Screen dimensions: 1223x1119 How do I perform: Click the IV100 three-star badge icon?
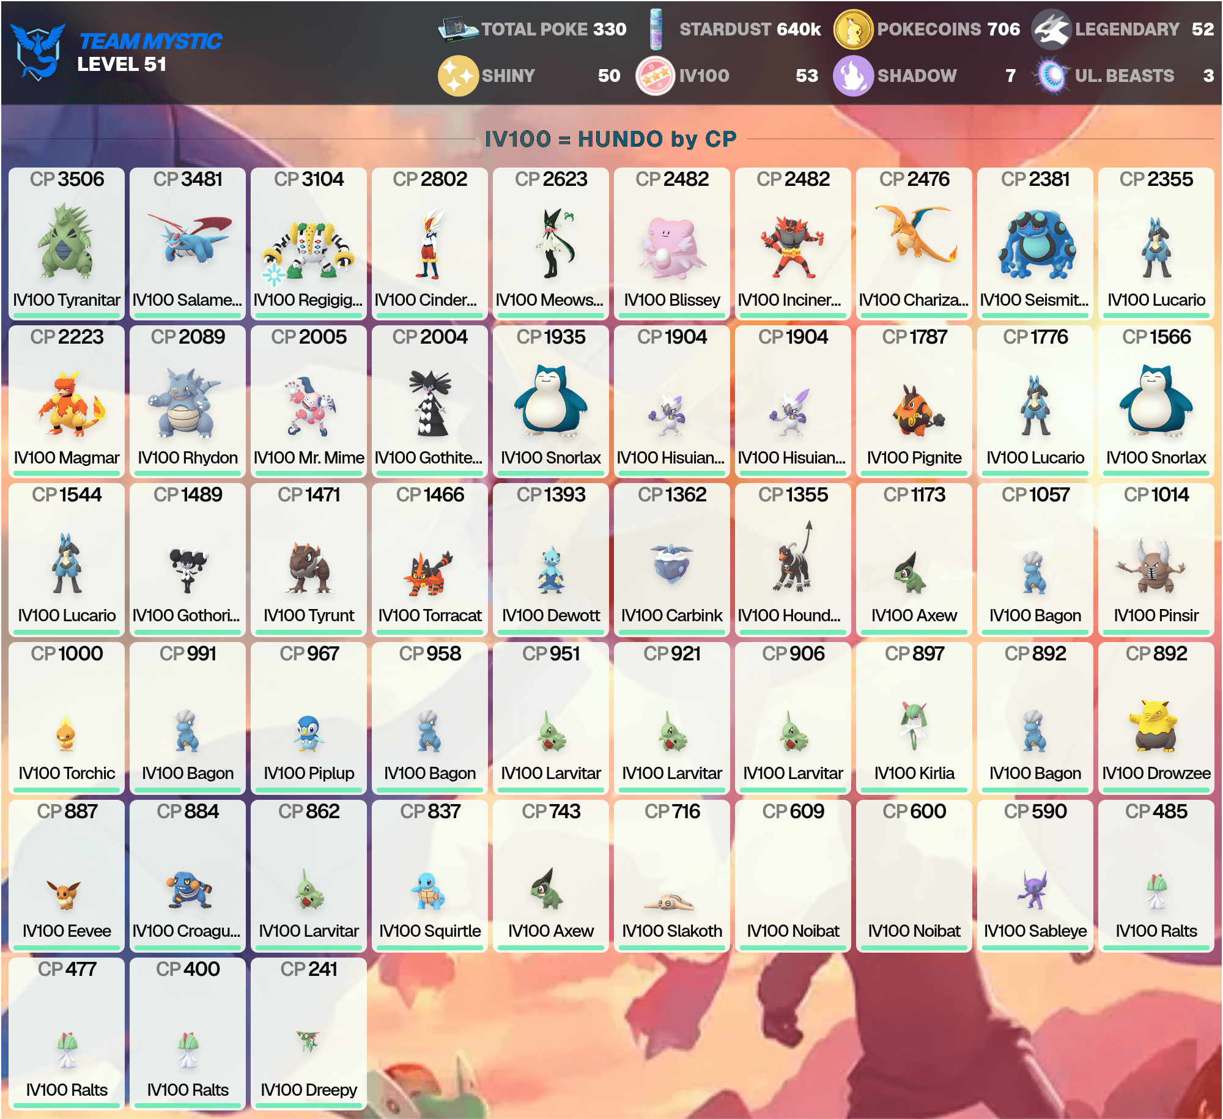656,76
